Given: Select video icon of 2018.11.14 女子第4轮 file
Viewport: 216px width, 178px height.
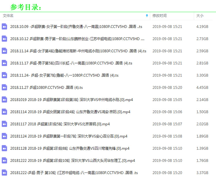Looking at the screenshot, I should (x=4, y=51).
